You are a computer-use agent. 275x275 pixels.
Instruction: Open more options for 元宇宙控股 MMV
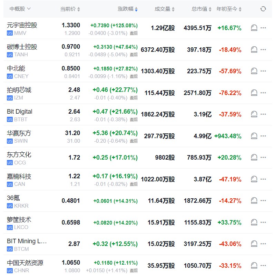click(x=263, y=28)
